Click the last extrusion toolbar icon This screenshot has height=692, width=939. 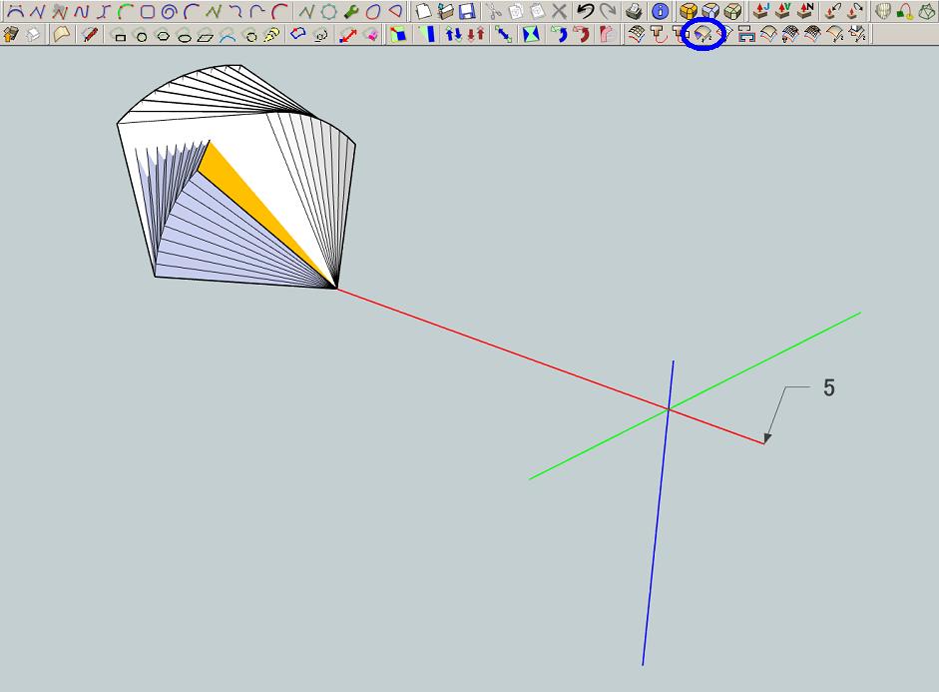[x=857, y=34]
